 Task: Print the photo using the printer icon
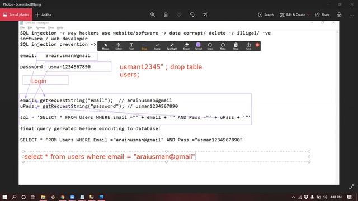(x=339, y=15)
